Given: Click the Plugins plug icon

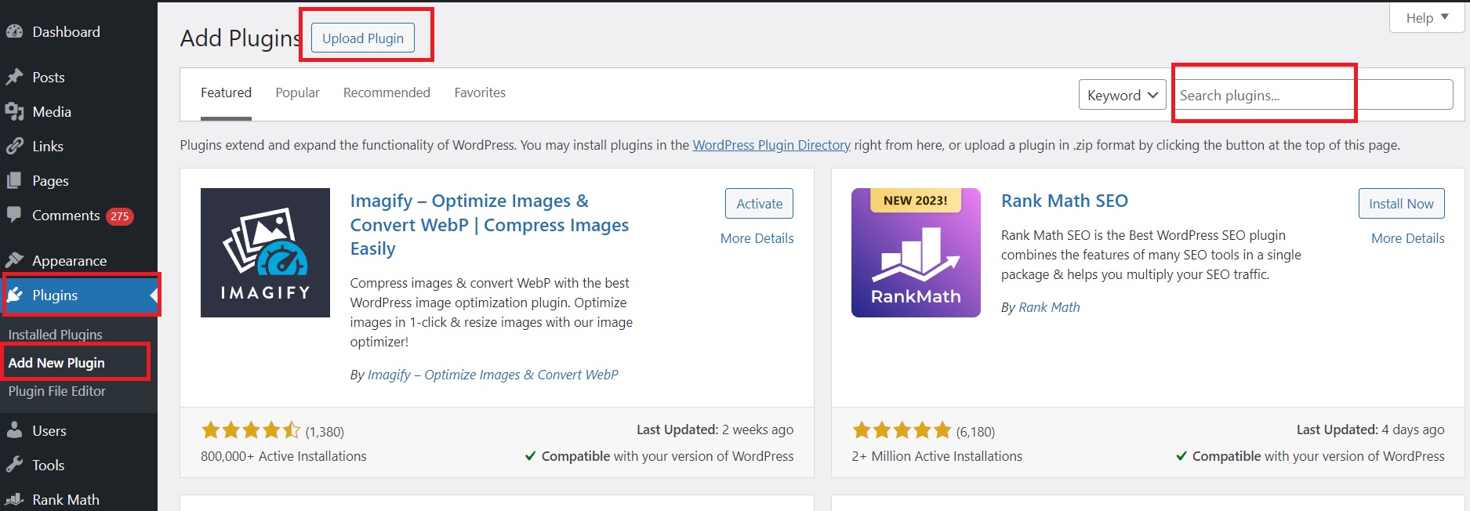Looking at the screenshot, I should pyautogui.click(x=14, y=295).
